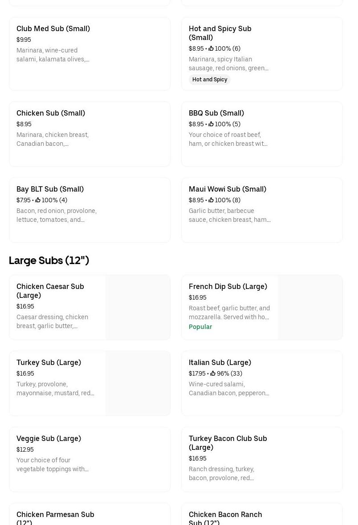
Task: Click the Turkey Sub (Large) image placeholder
Action: point(138,383)
